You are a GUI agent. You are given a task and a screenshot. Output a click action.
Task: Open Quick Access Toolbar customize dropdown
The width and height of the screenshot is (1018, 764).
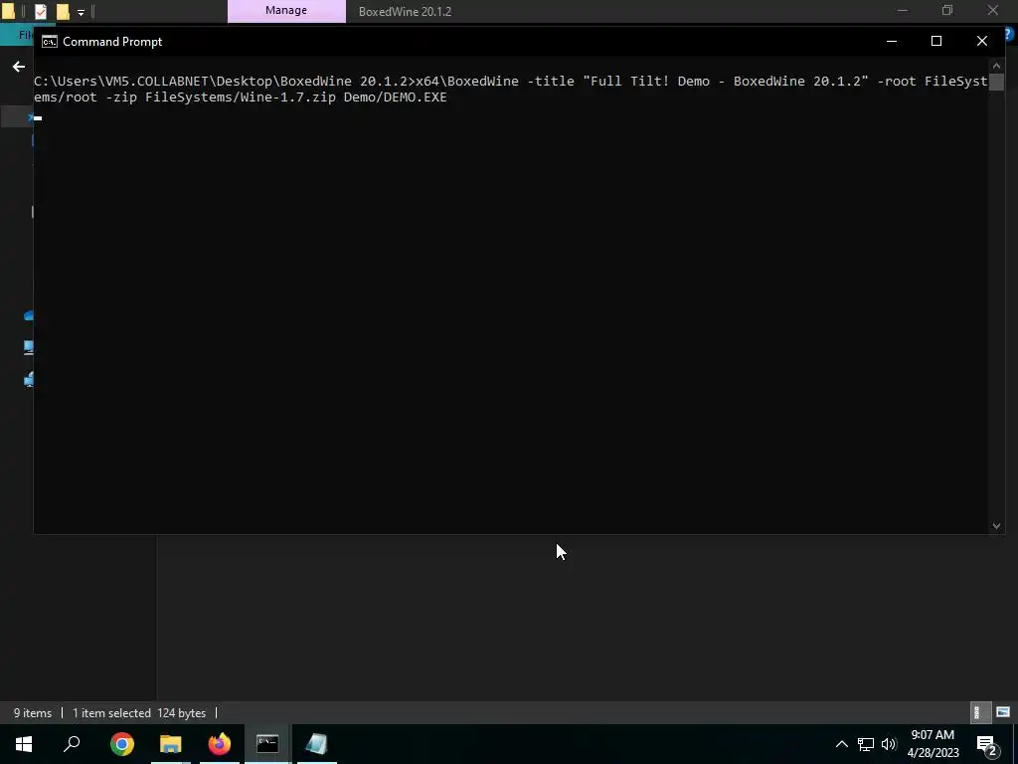tap(81, 12)
